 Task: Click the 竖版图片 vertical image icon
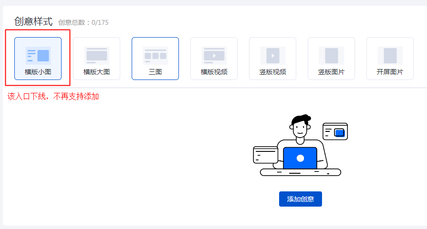point(331,55)
